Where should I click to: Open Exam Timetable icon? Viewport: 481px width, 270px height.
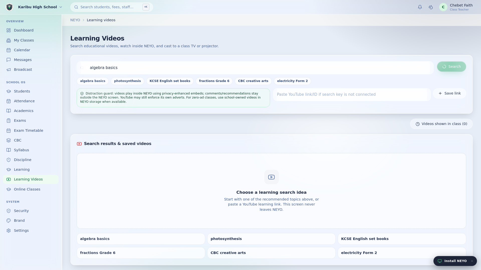click(x=9, y=130)
